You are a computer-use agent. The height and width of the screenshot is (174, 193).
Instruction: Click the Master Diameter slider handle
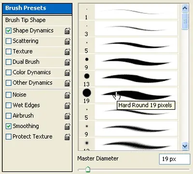click(x=88, y=169)
